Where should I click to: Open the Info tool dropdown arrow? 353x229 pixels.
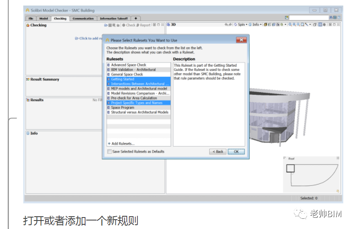click(x=261, y=25)
